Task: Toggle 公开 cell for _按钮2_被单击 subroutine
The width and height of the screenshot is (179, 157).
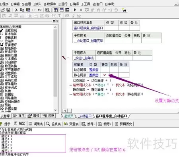Action: tap(119, 58)
